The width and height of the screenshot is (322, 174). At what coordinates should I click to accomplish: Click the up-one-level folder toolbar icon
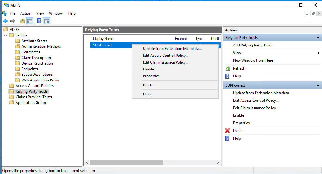tap(22, 21)
